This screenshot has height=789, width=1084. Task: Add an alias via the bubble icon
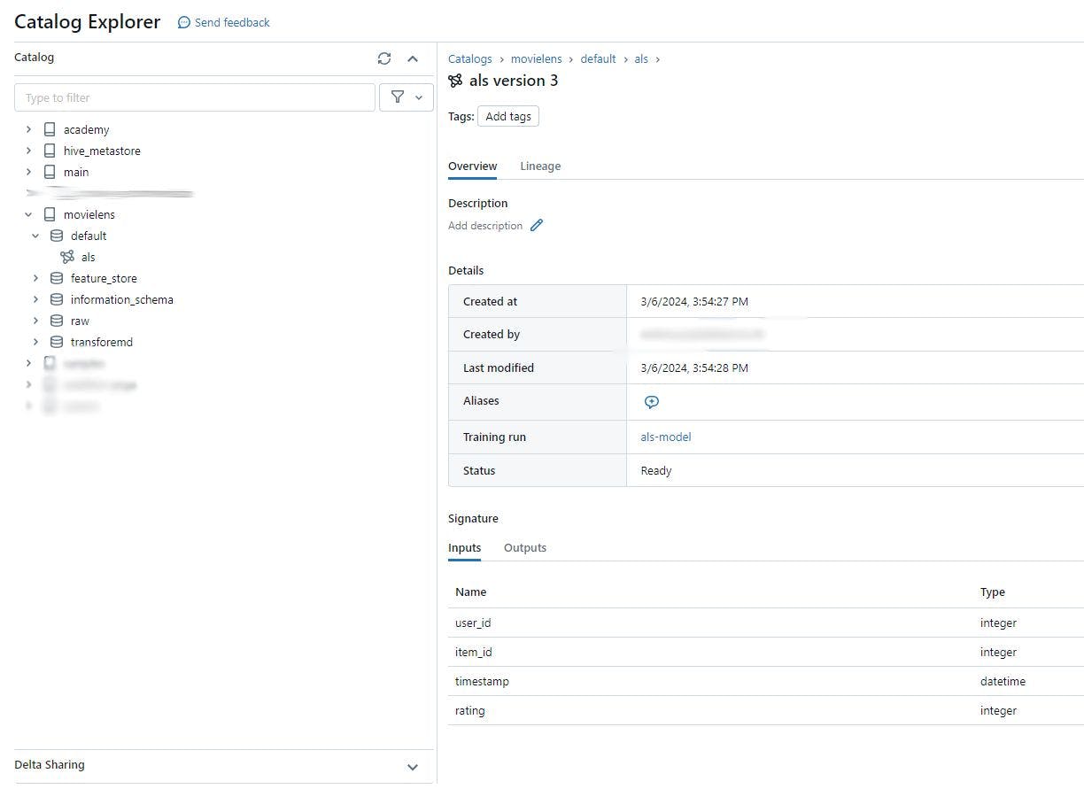click(652, 401)
